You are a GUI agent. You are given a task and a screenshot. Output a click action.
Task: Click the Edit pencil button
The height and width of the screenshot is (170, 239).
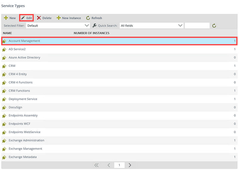pyautogui.click(x=26, y=18)
